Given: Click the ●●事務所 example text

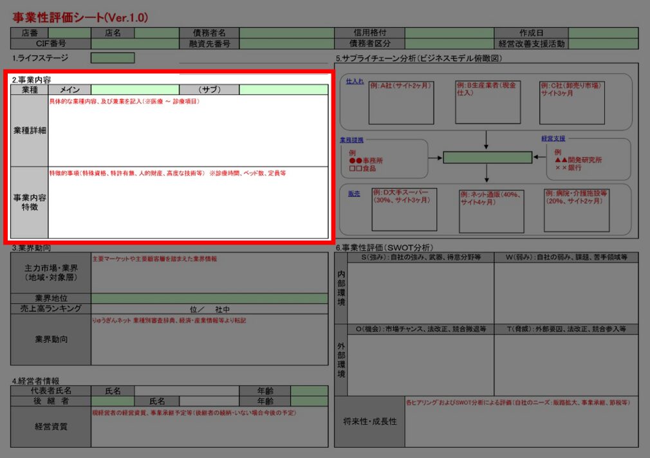Looking at the screenshot, I should coord(366,160).
